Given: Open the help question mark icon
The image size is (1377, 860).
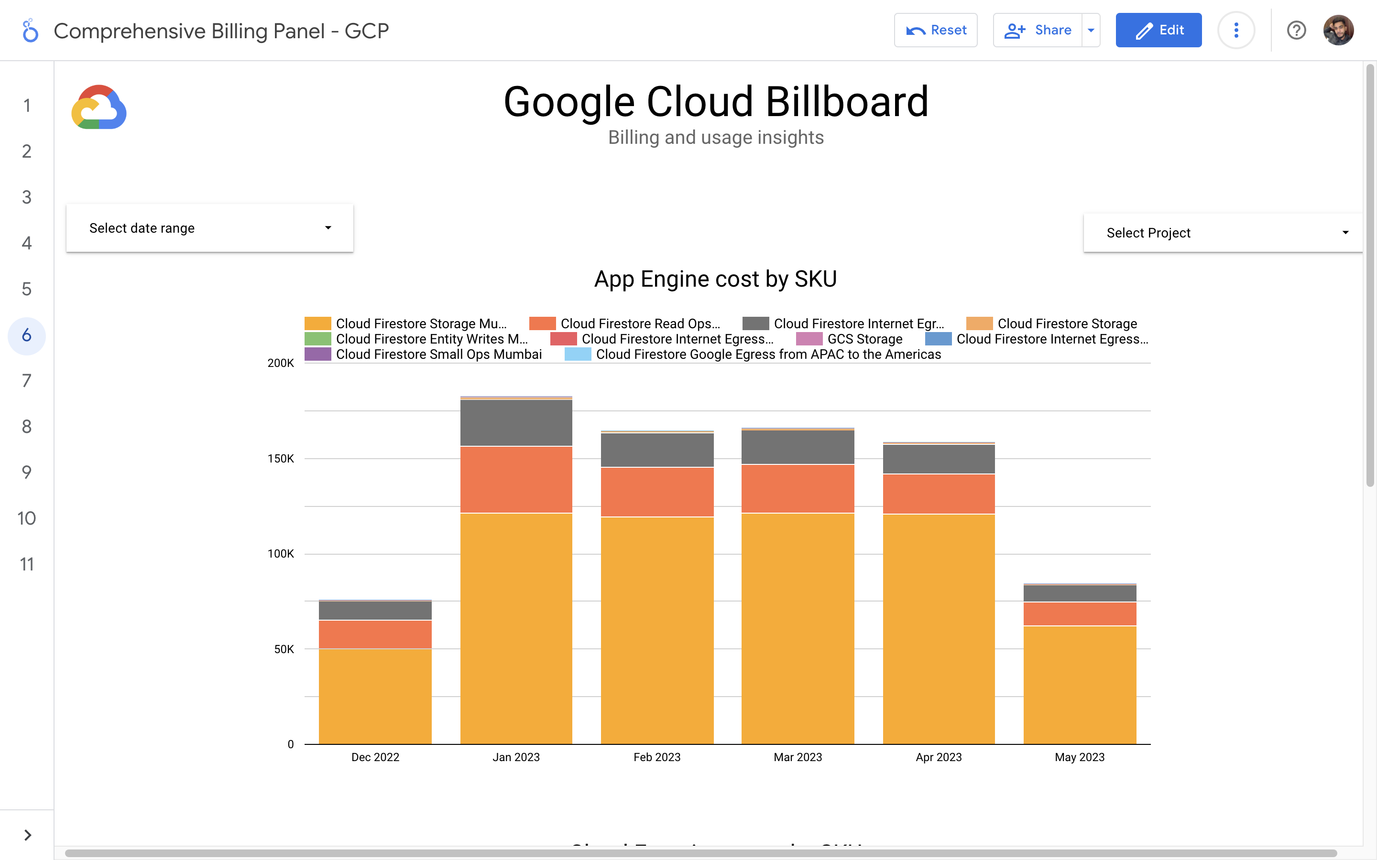Looking at the screenshot, I should point(1296,30).
